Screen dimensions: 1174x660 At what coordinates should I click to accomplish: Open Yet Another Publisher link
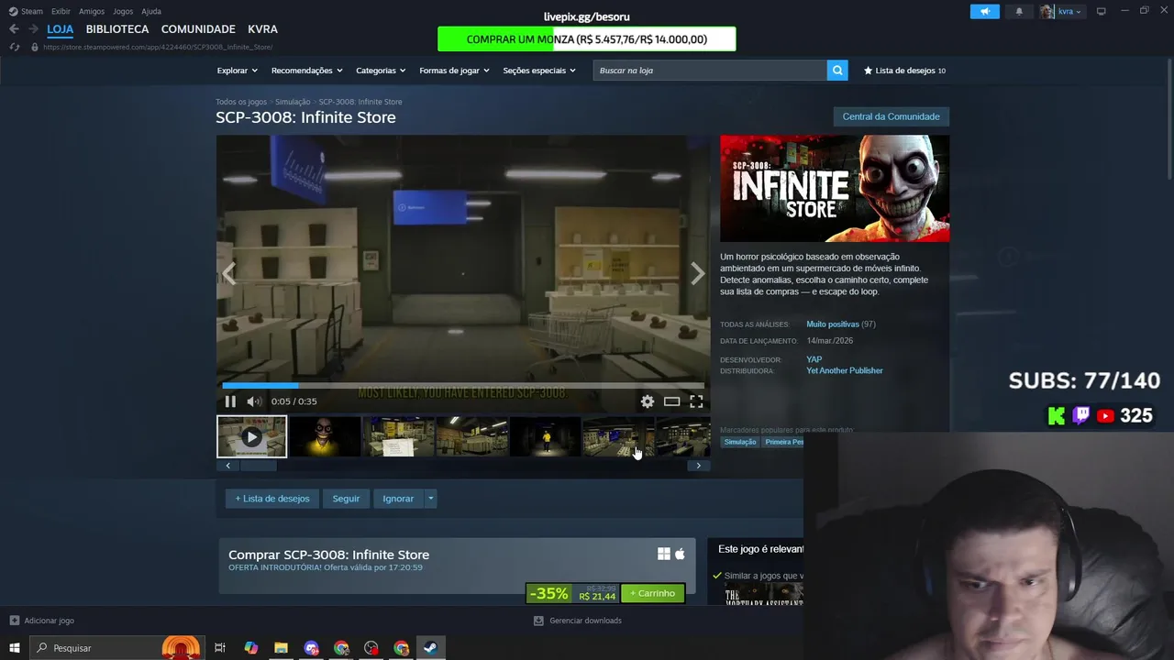(x=845, y=370)
